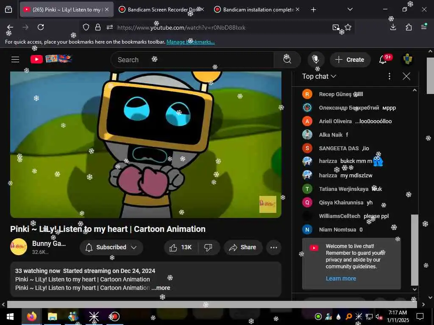Select chat author Qisya Khairunnisa
The width and height of the screenshot is (434, 325).
[341, 203]
